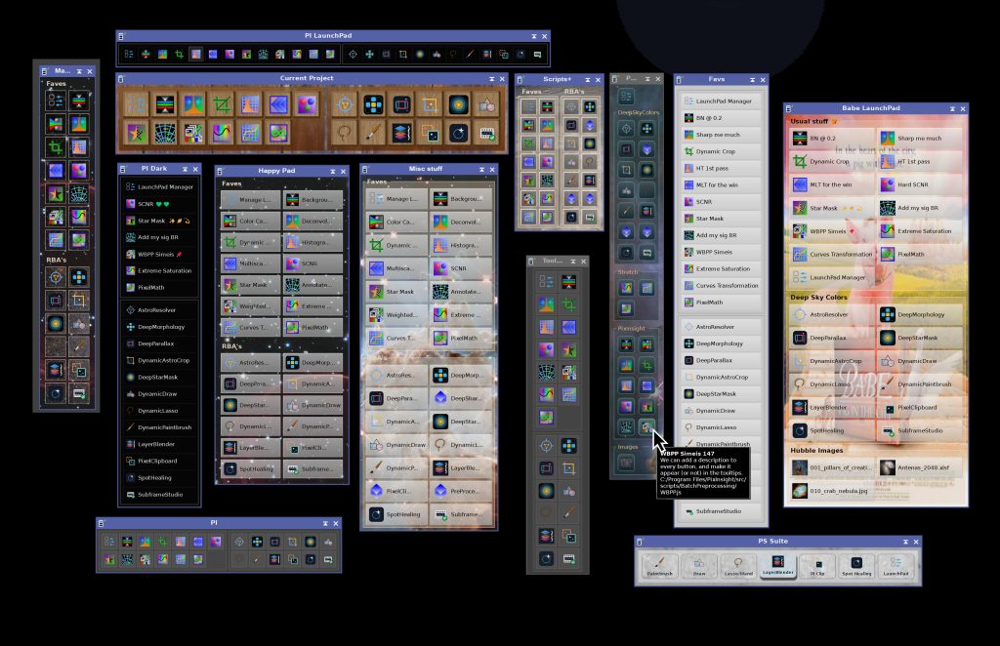Click the Deconvol... button in Misc stuff
This screenshot has height=646, width=1000.
point(461,222)
